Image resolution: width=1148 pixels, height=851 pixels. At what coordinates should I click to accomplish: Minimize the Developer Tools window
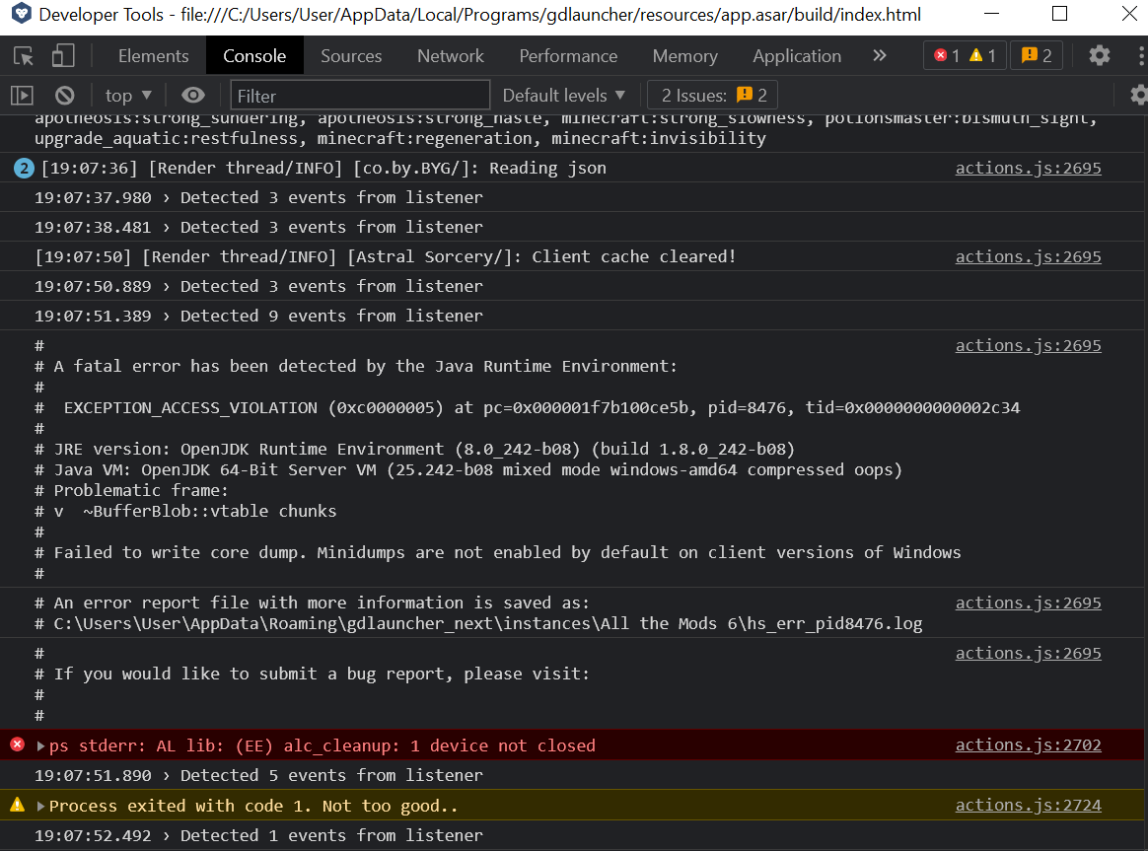[991, 13]
